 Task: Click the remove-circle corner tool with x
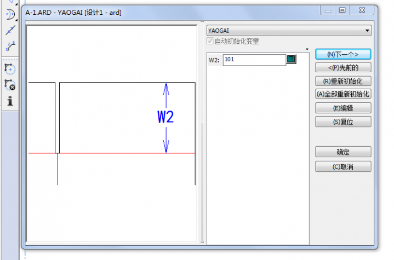click(10, 85)
